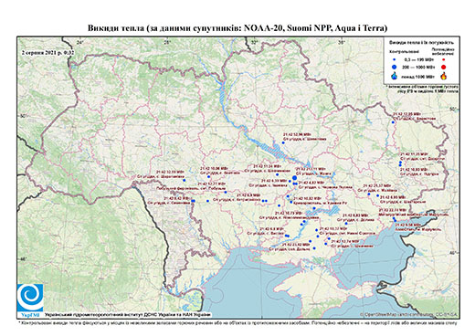Click the Азовсталь, м. Маріуполь label
The height and width of the screenshot is (336, 475).
[417, 230]
